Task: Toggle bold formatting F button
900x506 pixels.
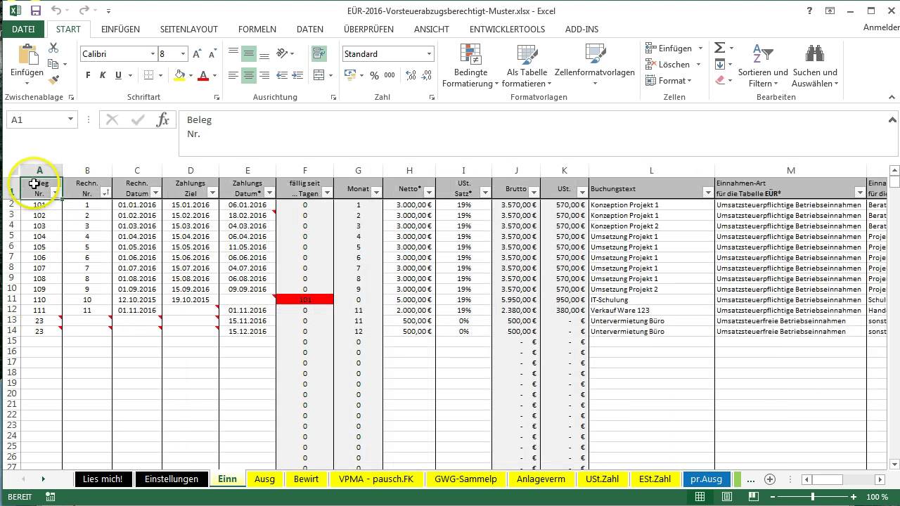Action: 88,75
